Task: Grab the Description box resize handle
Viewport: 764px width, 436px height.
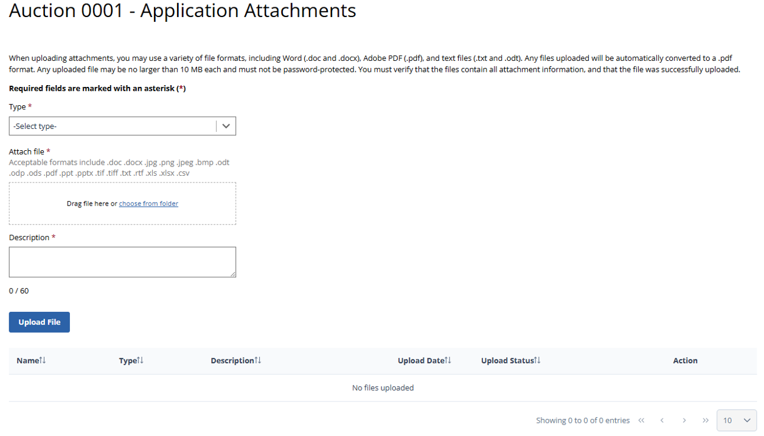Action: pos(233,274)
